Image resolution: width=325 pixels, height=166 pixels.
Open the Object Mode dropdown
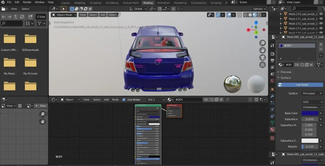[64, 15]
